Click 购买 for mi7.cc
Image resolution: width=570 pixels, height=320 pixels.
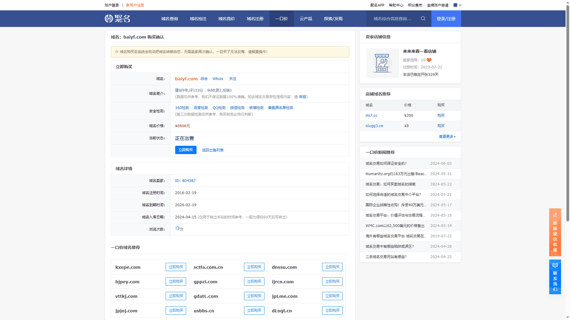441,115
